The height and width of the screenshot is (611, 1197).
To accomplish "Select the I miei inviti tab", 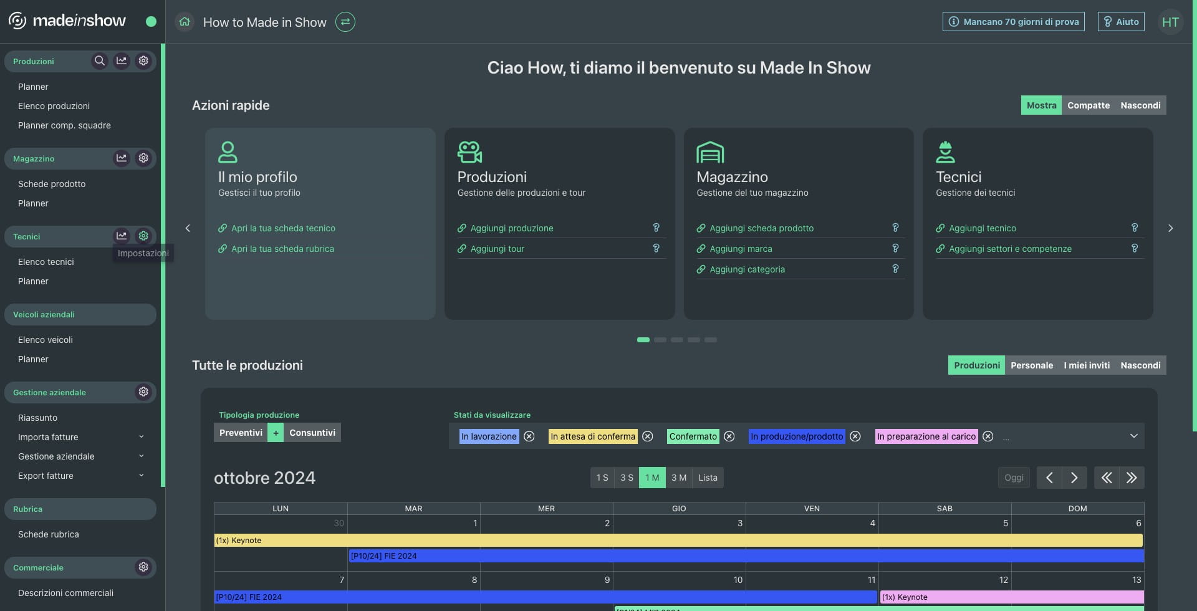I will (1087, 365).
